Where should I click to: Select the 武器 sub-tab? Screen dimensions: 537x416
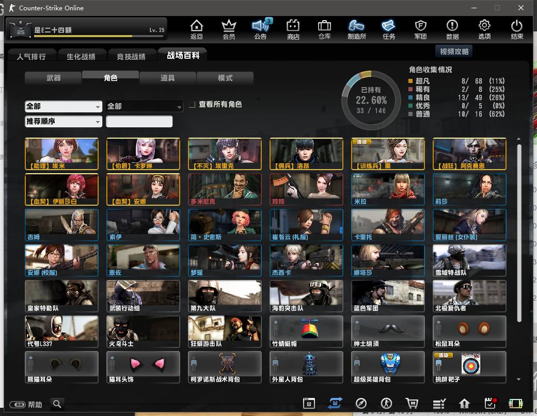[x=53, y=78]
